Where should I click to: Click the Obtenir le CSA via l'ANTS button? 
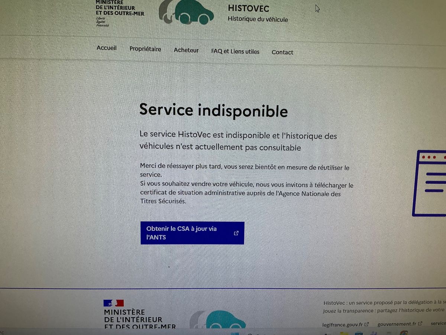pos(192,233)
